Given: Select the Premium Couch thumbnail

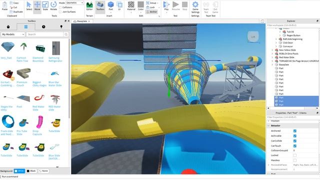Looking at the screenshot, I should [23, 73].
